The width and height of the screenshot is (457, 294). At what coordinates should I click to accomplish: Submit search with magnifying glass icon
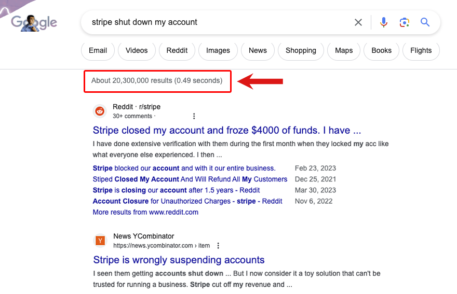click(425, 22)
